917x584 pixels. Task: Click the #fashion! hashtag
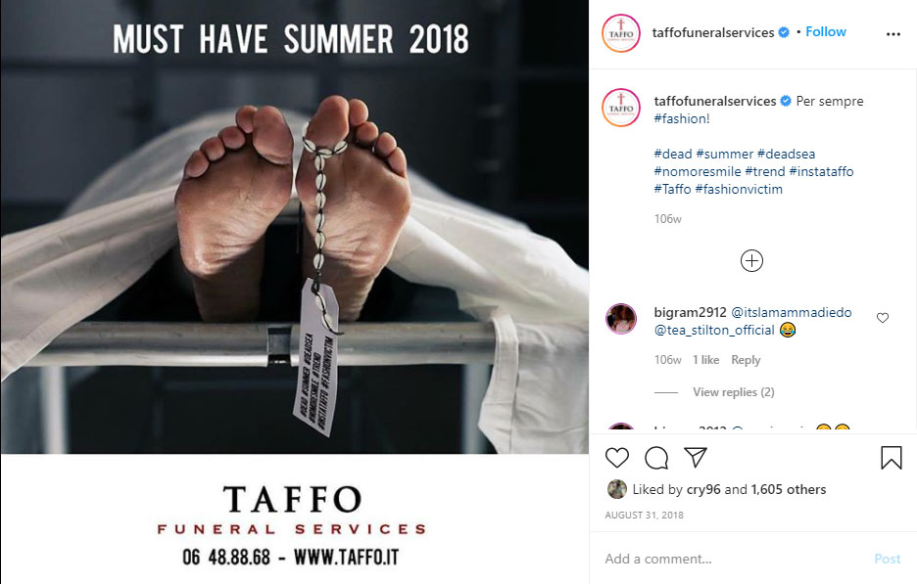[681, 118]
